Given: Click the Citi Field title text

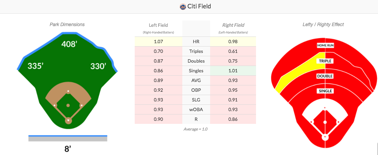Looking at the screenshot, I should [x=199, y=6].
